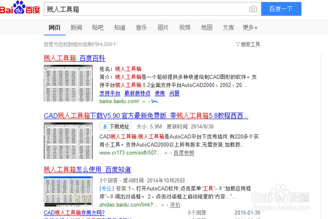Viewport: 328px width, 219px height.
Task: Click the Baidu logo
Action: point(20,8)
